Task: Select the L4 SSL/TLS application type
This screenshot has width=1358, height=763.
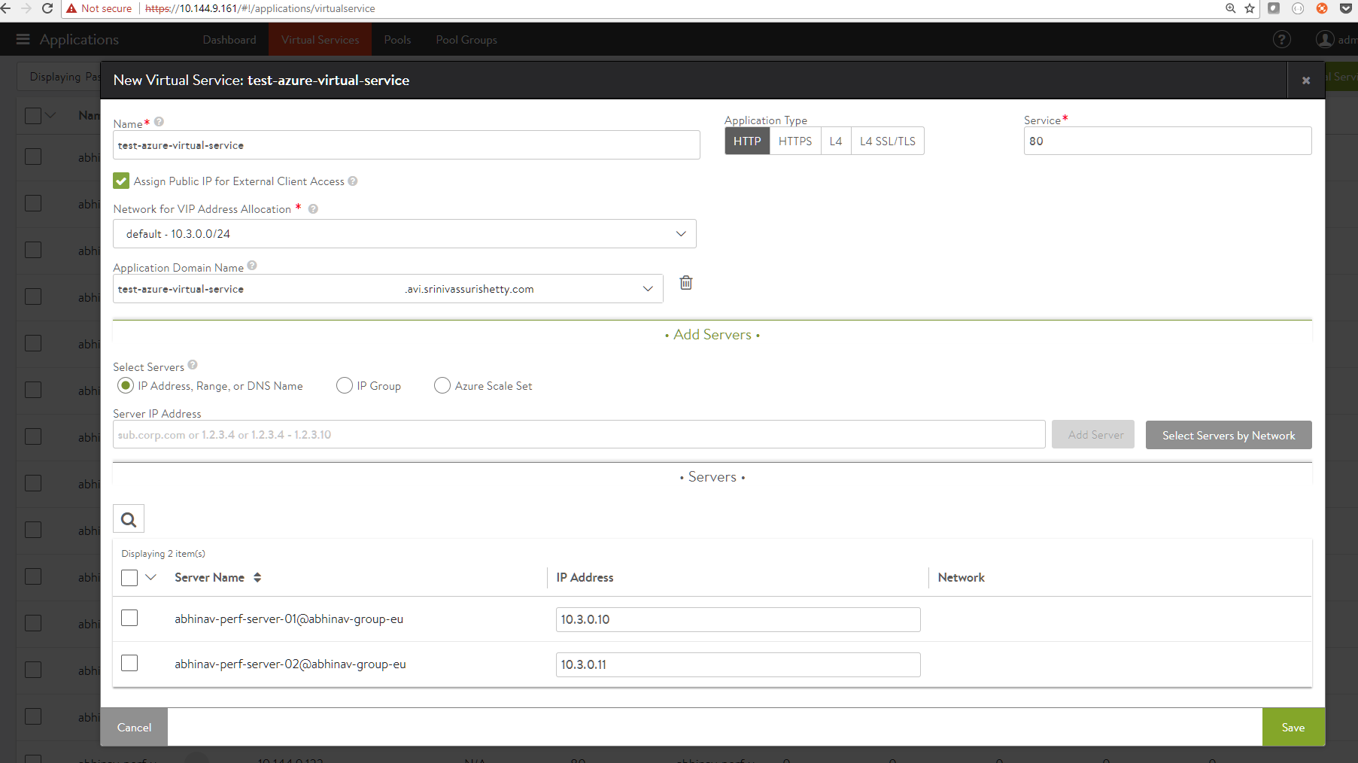Action: tap(888, 141)
